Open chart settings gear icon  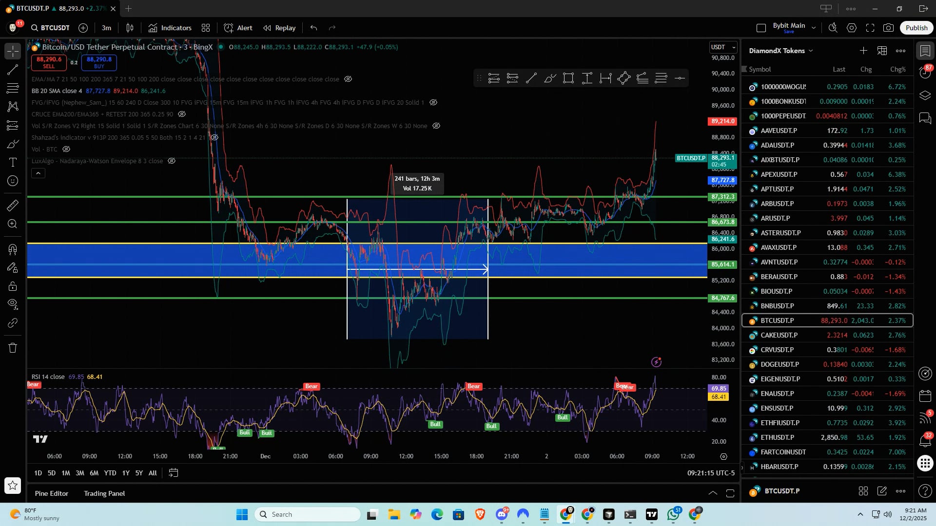(x=851, y=28)
